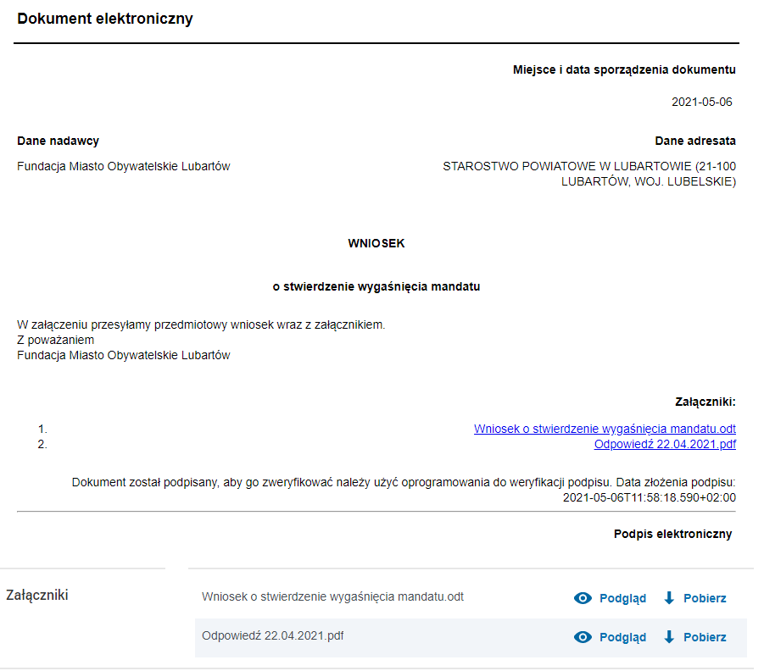Screen dimensions: 764x671
Task: Open link Wniosek o stwierdzenie wygaśnięcia mandatu.odt
Action: click(605, 429)
